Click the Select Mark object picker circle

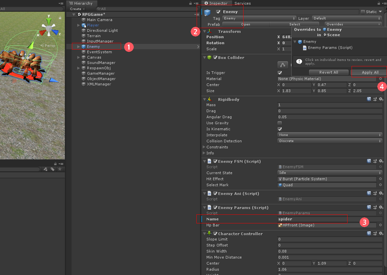coord(380,185)
